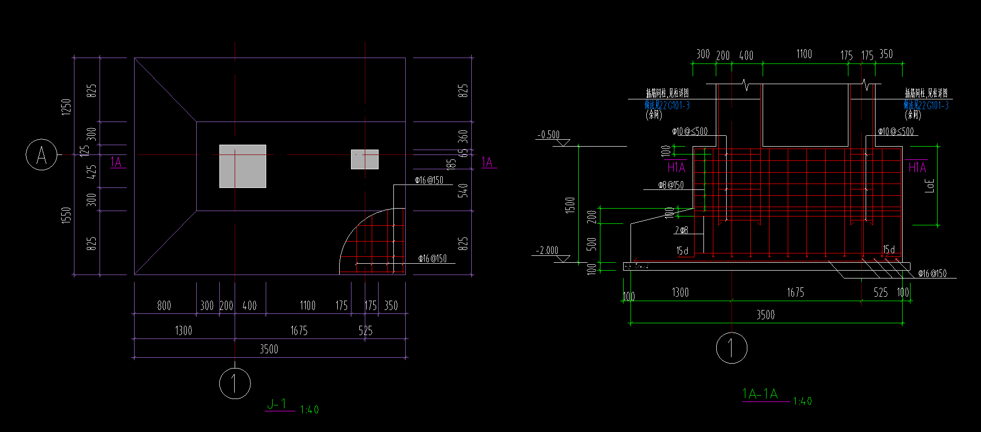Click the 3500 dimension under the J-1 plan

pos(269,349)
